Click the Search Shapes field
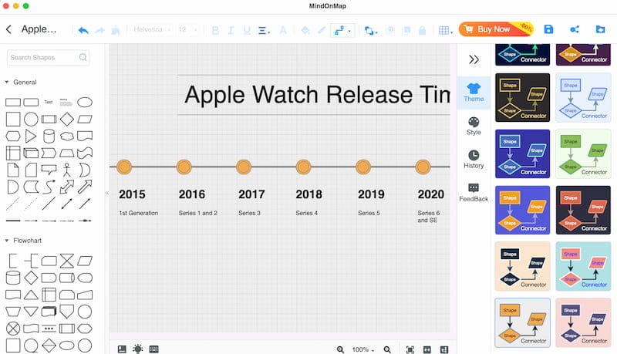617x354 pixels. [48, 57]
